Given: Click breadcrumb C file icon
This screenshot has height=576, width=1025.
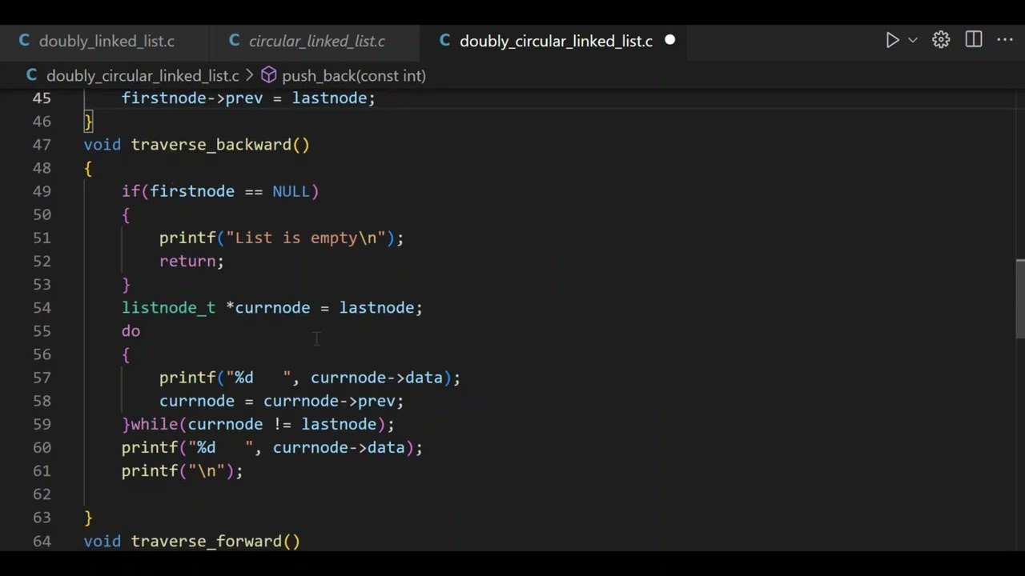Looking at the screenshot, I should click(x=32, y=75).
